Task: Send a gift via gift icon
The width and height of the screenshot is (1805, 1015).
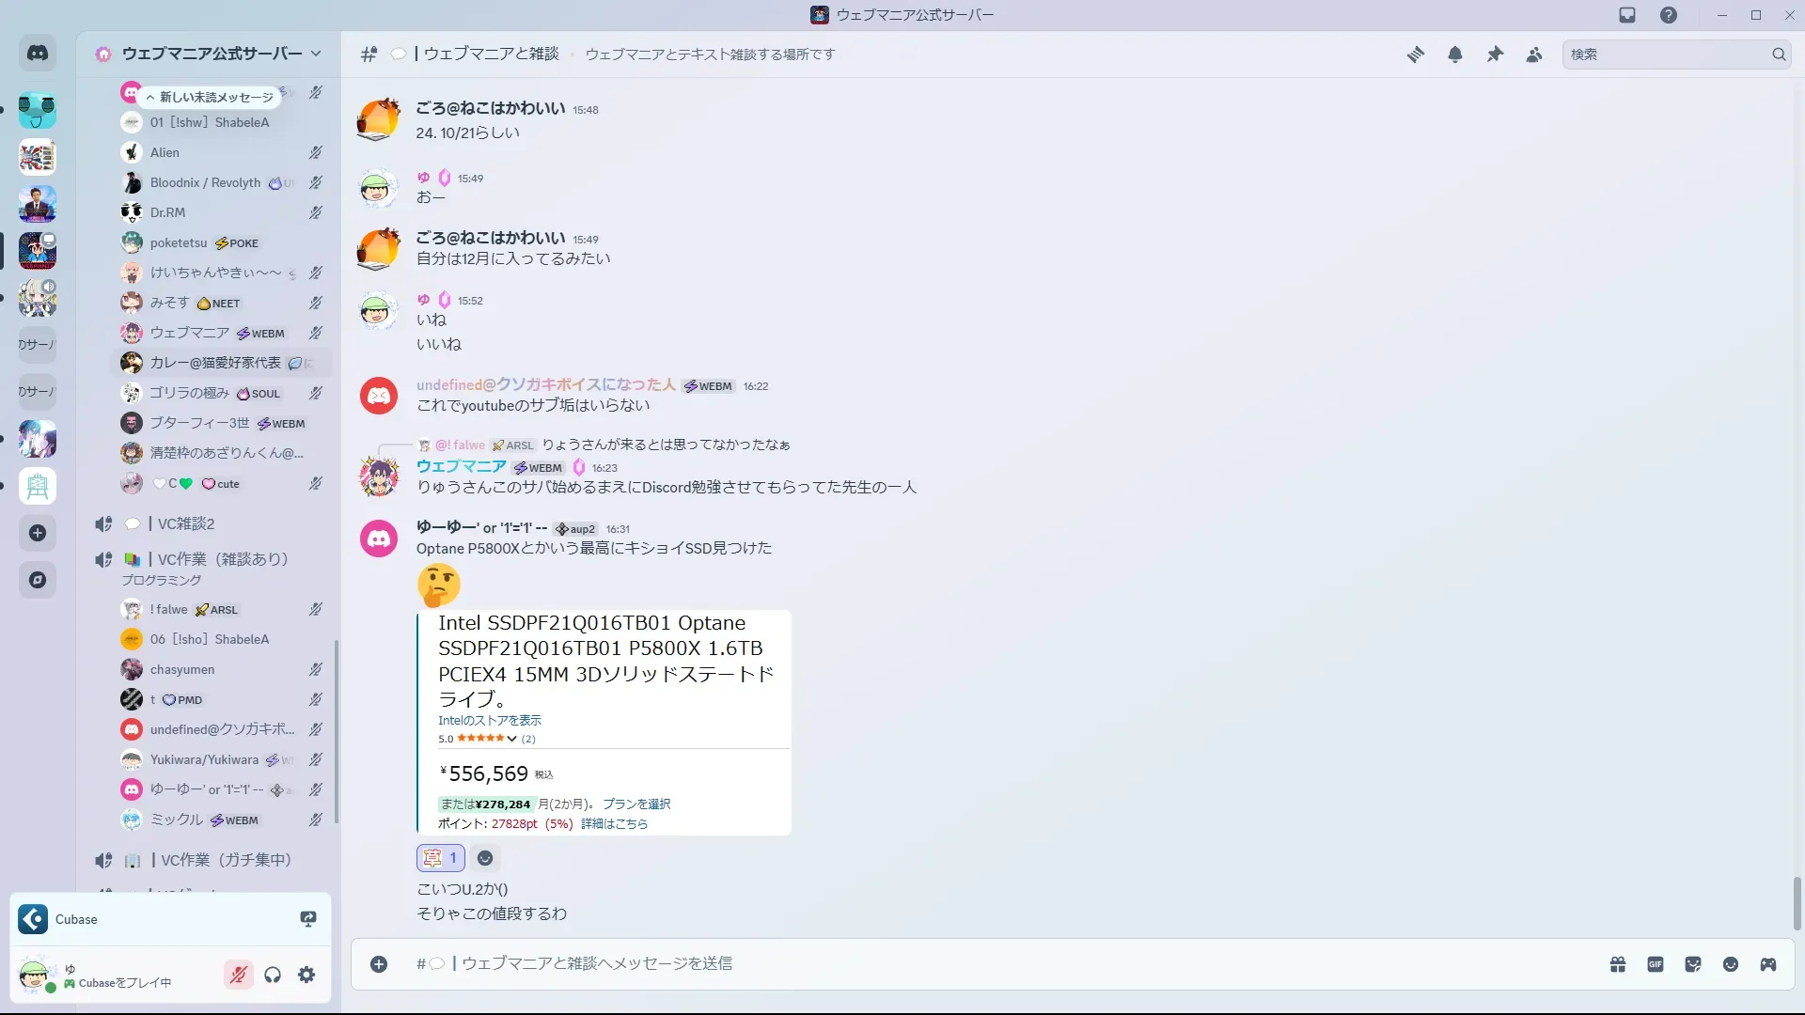Action: tap(1618, 964)
